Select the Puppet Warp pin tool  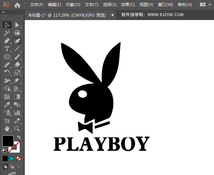(x=17, y=81)
